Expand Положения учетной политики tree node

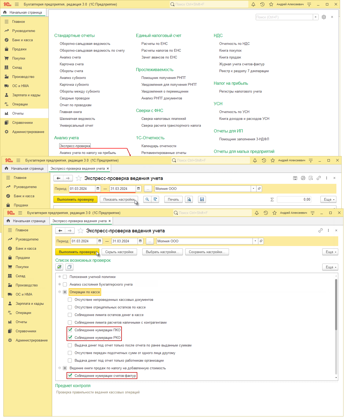[59, 277]
